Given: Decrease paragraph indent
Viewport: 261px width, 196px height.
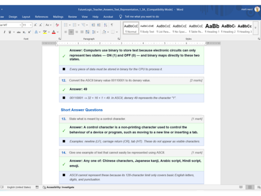Looking at the screenshot, I should [x=93, y=25].
